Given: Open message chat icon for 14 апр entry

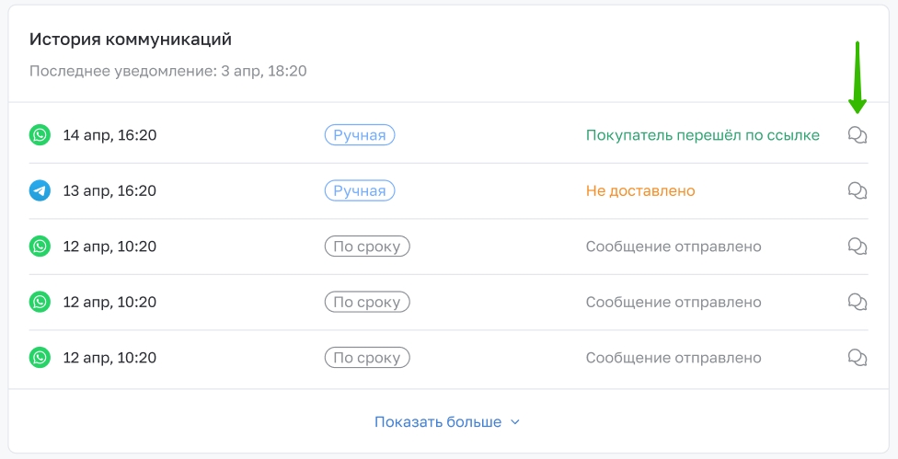Looking at the screenshot, I should point(858,135).
